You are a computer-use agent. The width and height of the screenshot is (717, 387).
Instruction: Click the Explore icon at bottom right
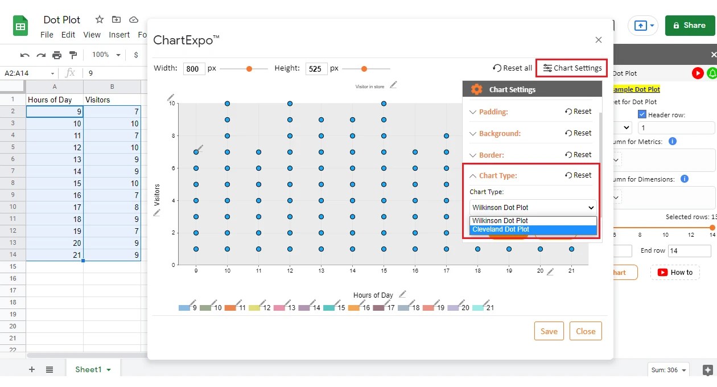[x=708, y=370]
